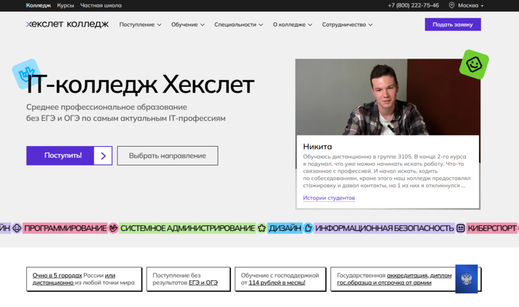Call the phone number +7 (800) 222-75-46

[x=414, y=5]
